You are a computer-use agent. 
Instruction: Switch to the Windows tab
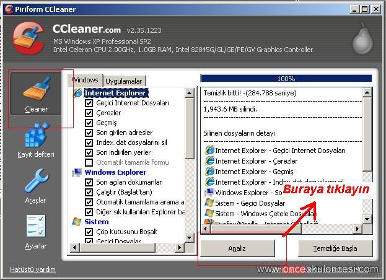point(85,80)
